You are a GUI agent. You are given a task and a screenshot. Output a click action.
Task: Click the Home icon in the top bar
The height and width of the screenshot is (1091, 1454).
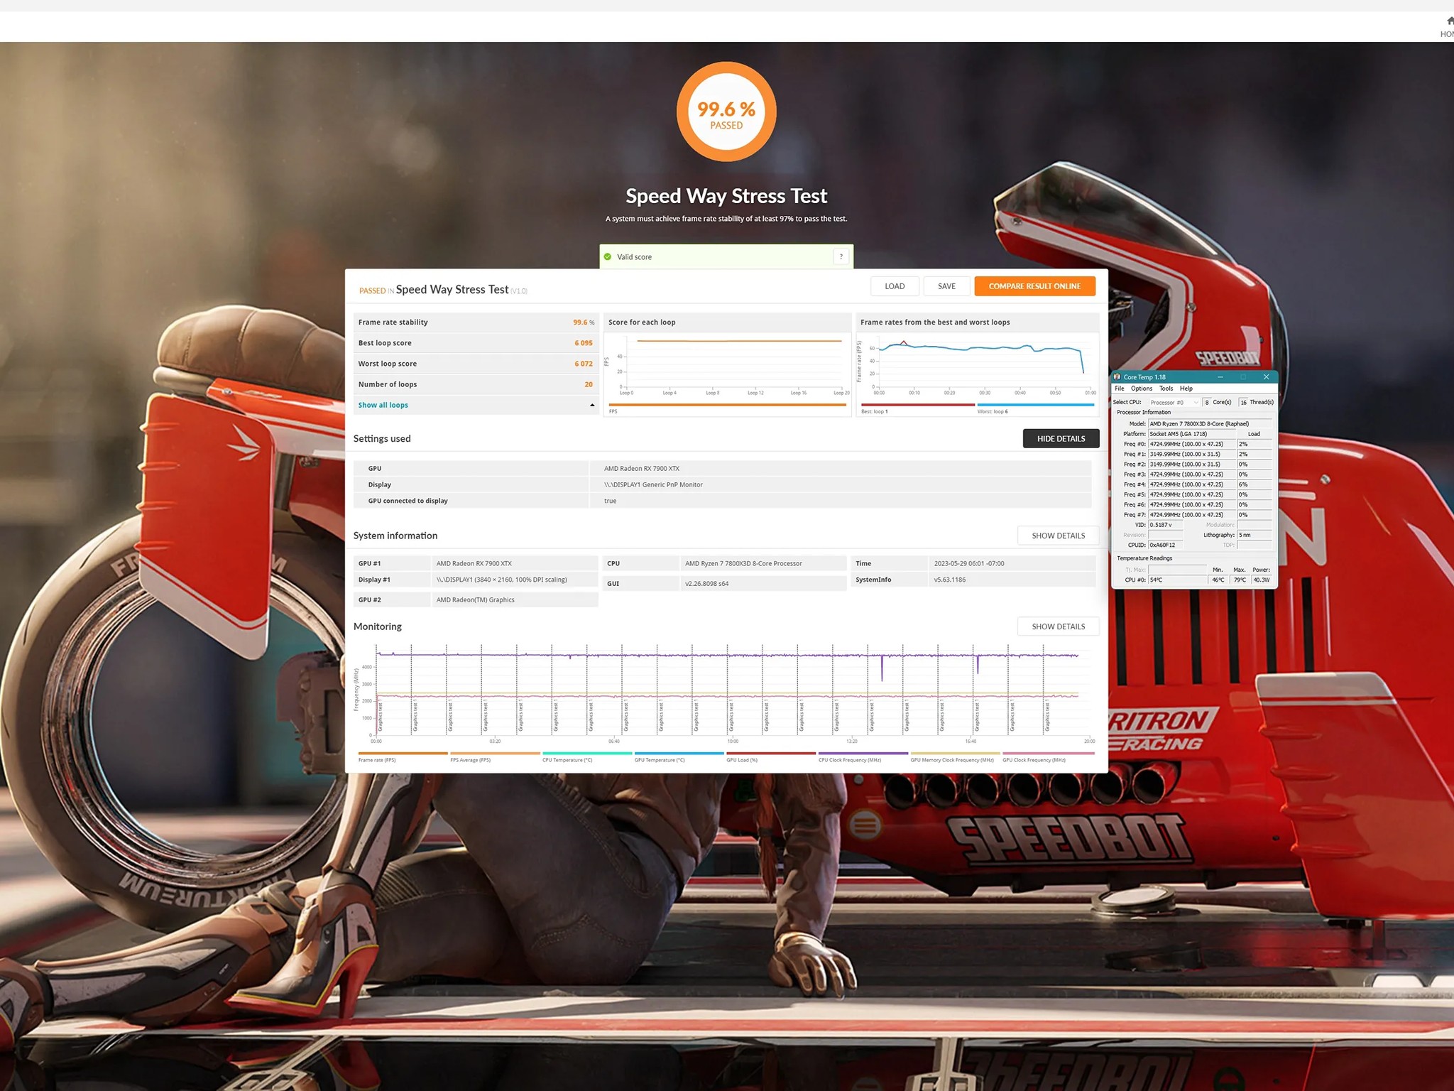(1449, 21)
